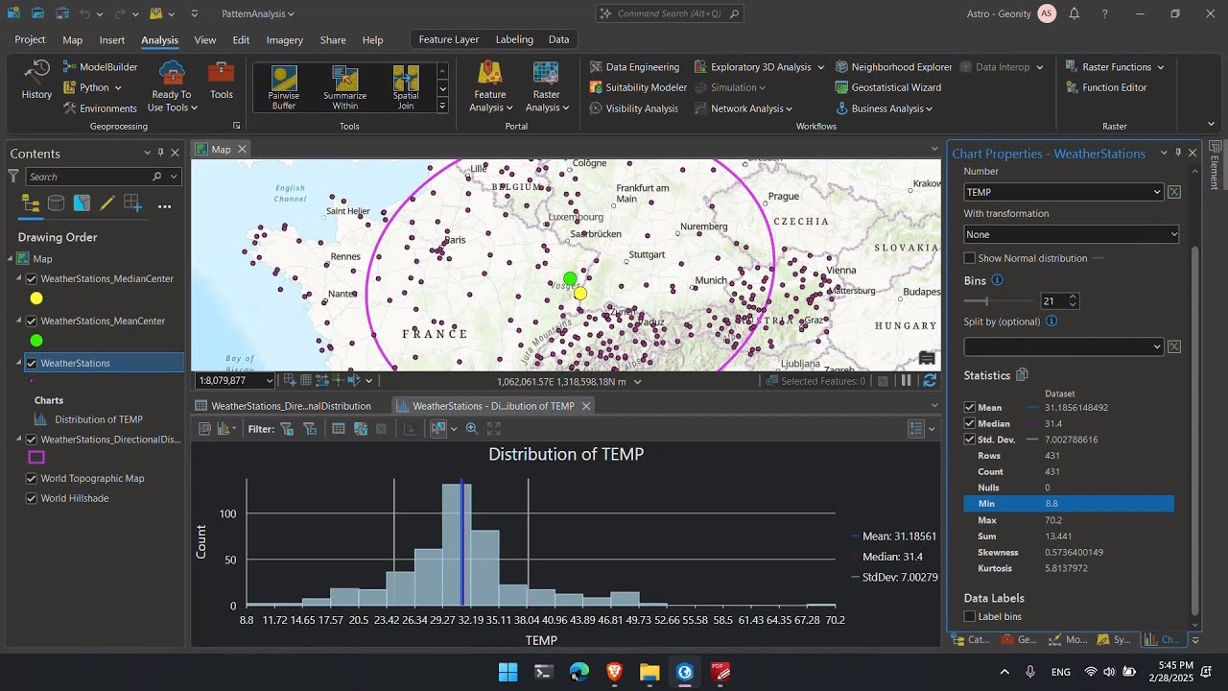Switch Contents to List By Editing

tap(107, 203)
